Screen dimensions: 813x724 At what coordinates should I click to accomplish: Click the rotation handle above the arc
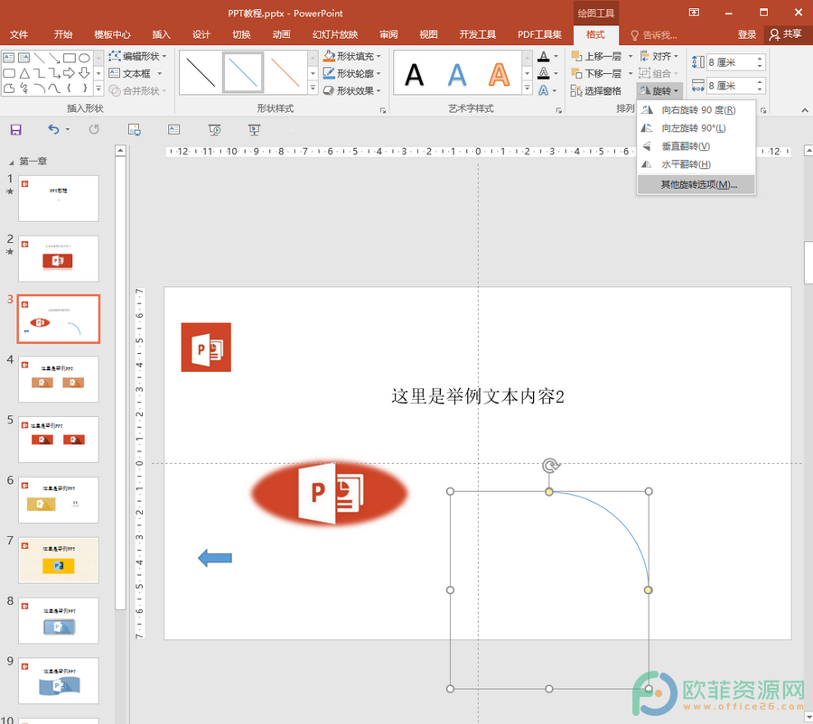550,466
